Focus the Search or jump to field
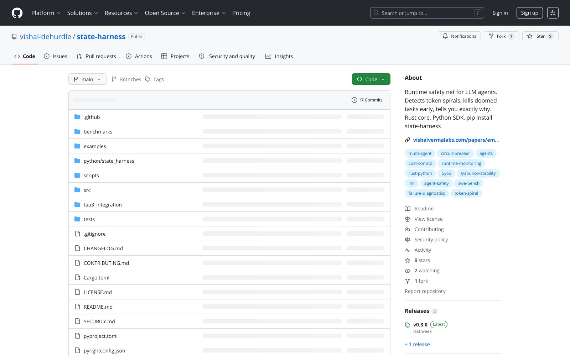The height and width of the screenshot is (356, 570). 427,13
